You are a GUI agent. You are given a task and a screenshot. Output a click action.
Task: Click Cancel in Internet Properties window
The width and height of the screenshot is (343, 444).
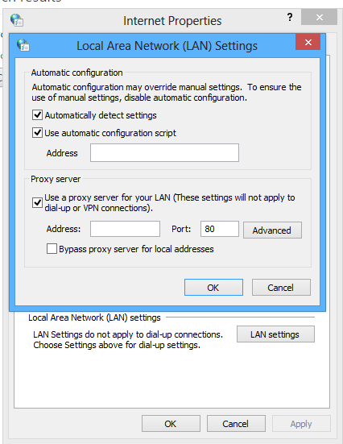pyautogui.click(x=236, y=424)
